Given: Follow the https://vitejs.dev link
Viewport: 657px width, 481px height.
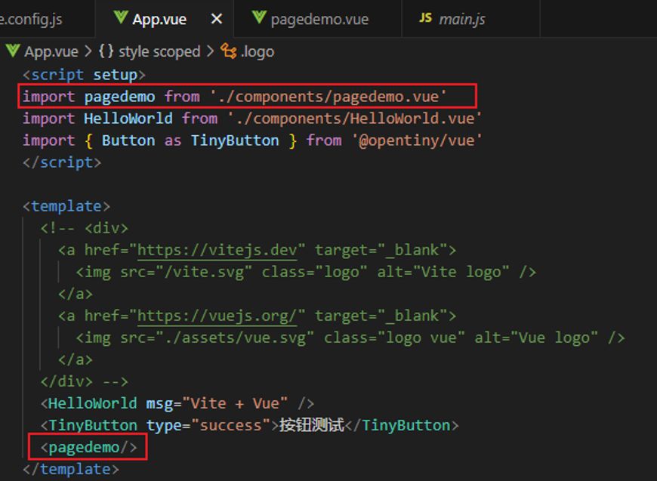Looking at the screenshot, I should (221, 250).
